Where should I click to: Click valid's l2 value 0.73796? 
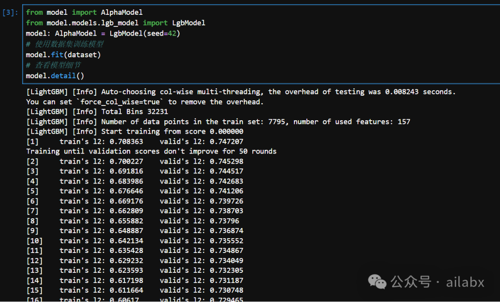point(225,221)
